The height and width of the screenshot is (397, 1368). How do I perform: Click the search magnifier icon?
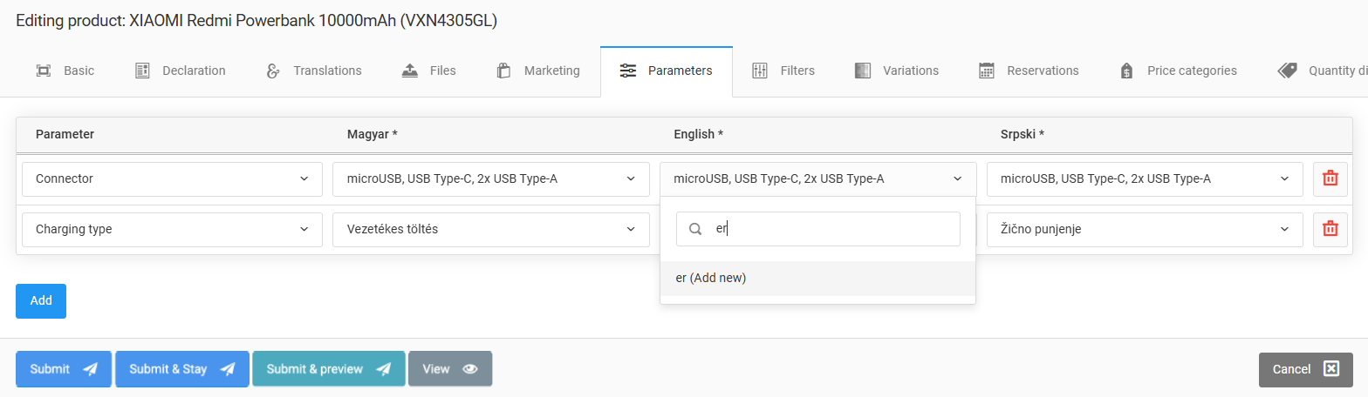pos(695,229)
